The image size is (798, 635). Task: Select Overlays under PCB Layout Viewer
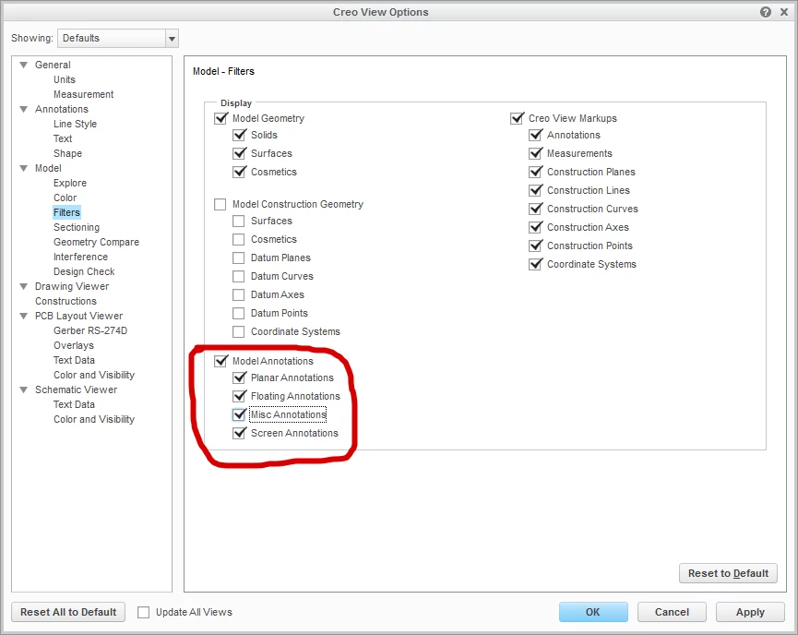point(74,345)
